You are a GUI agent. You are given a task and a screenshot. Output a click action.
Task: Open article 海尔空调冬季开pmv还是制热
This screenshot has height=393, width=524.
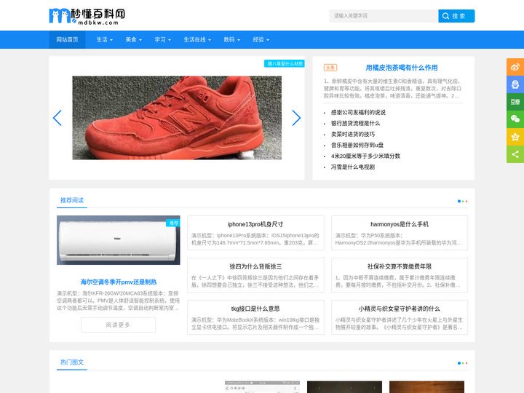(119, 282)
